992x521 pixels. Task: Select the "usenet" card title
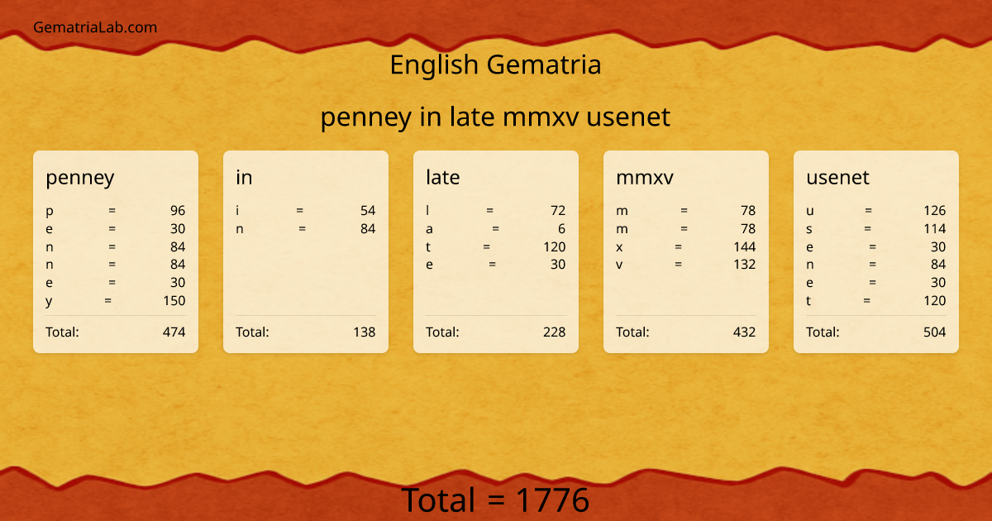point(837,177)
